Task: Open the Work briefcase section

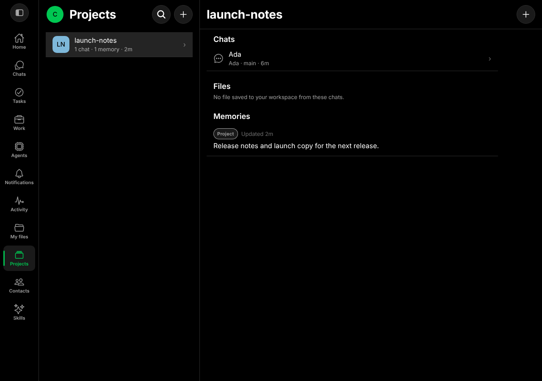Action: click(x=19, y=123)
